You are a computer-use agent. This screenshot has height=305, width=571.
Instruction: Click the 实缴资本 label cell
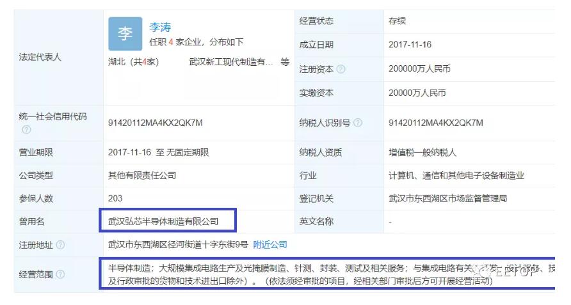[x=339, y=93]
